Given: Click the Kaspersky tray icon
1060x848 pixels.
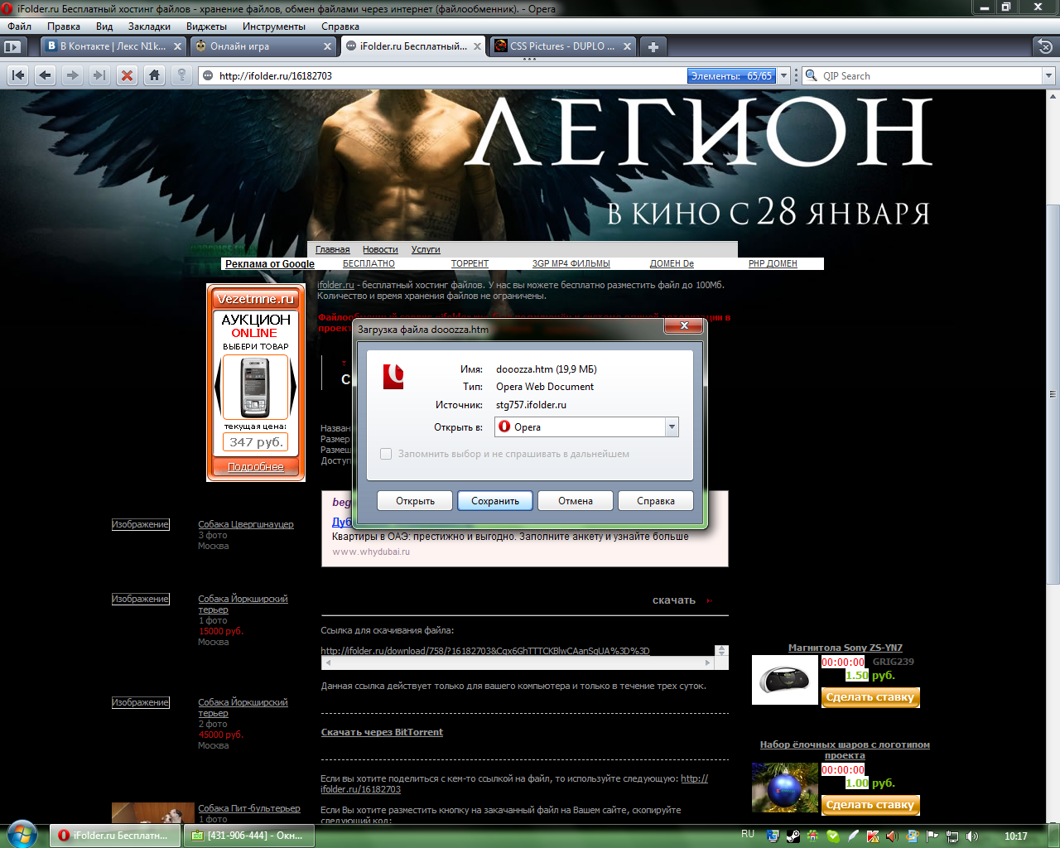Looking at the screenshot, I should click(873, 836).
